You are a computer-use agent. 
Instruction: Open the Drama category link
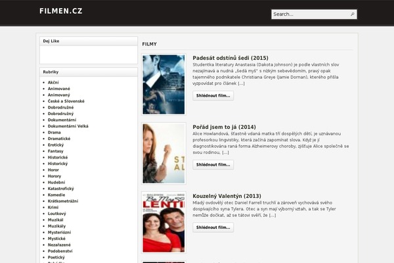(55, 132)
